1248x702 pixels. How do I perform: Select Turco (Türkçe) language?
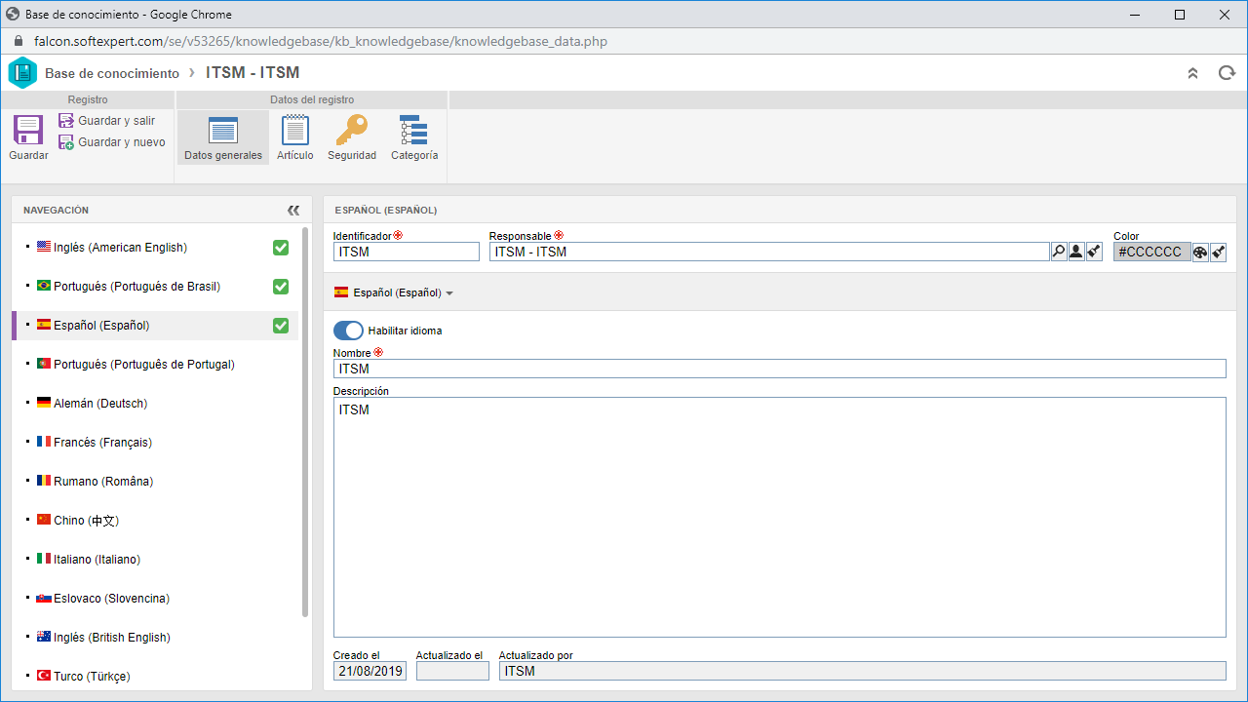click(156, 677)
